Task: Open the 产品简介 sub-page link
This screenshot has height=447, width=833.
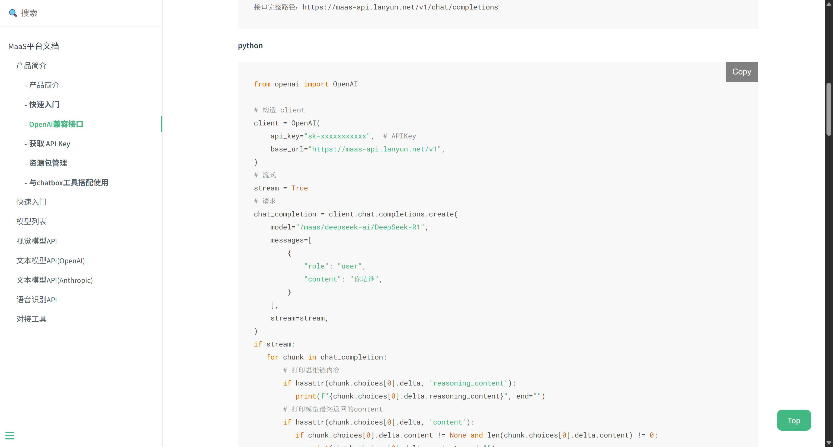Action: (44, 85)
